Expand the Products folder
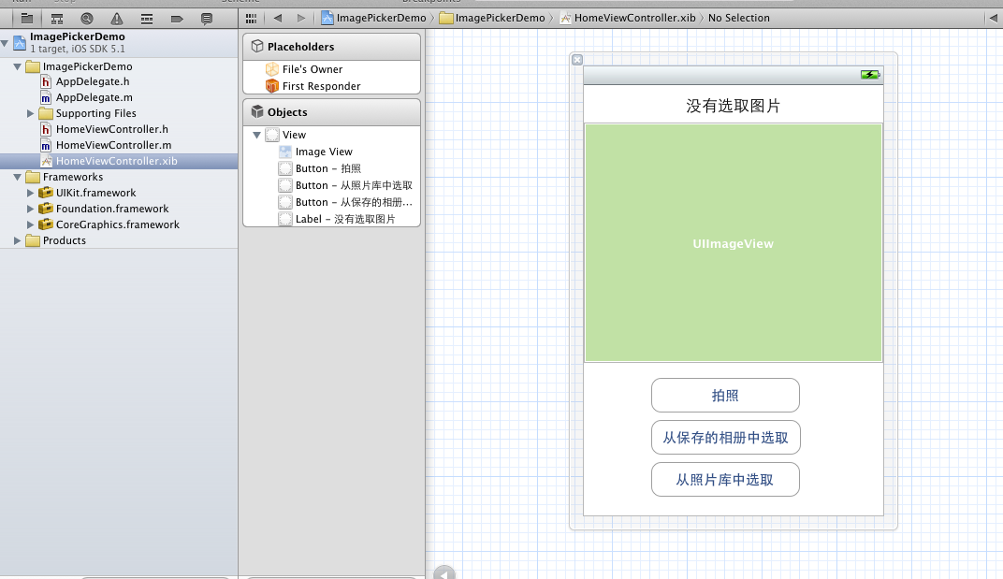 click(x=17, y=240)
